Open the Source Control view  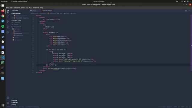pyautogui.click(x=8, y=22)
